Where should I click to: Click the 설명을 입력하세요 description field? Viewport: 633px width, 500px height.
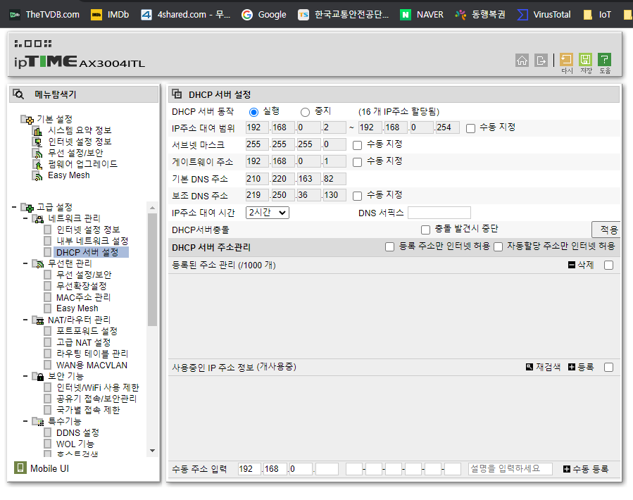pos(510,469)
